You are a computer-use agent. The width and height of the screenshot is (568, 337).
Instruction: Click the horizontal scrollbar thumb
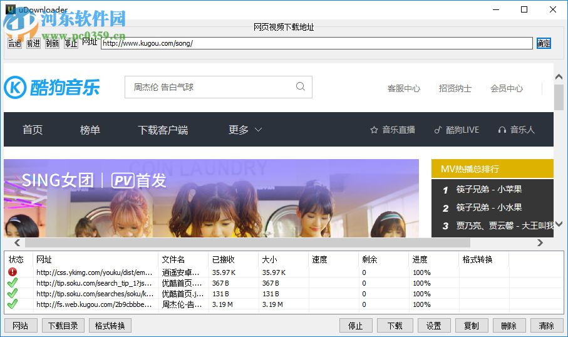247,242
